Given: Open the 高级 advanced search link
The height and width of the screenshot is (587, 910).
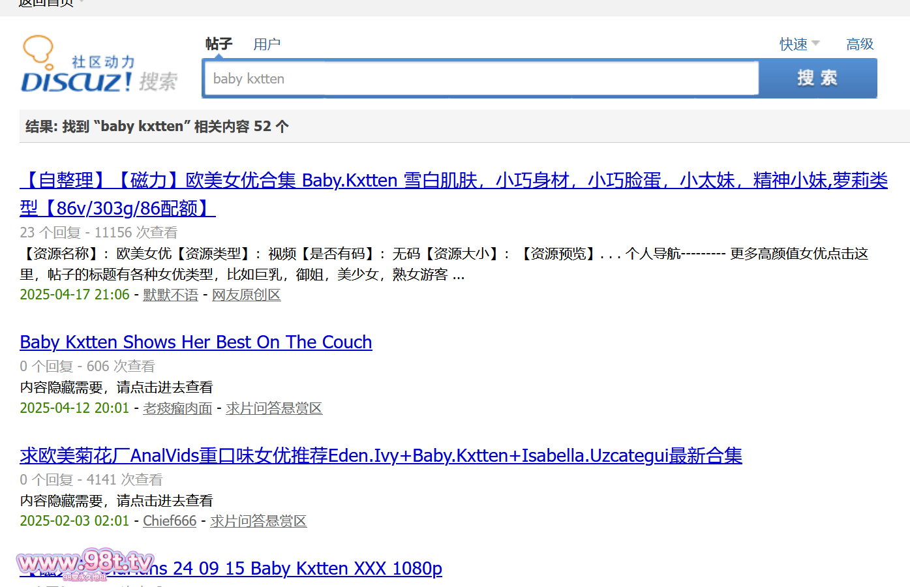Looking at the screenshot, I should [860, 44].
